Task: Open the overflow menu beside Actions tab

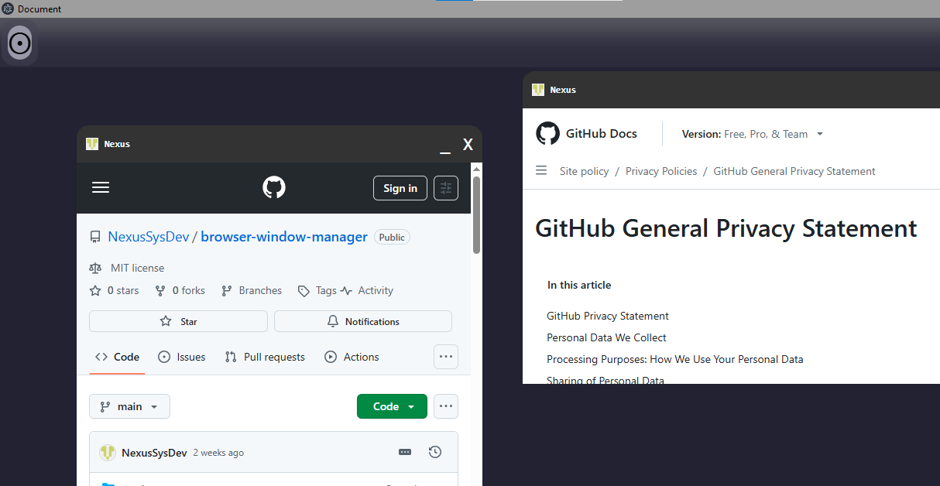Action: tap(445, 357)
